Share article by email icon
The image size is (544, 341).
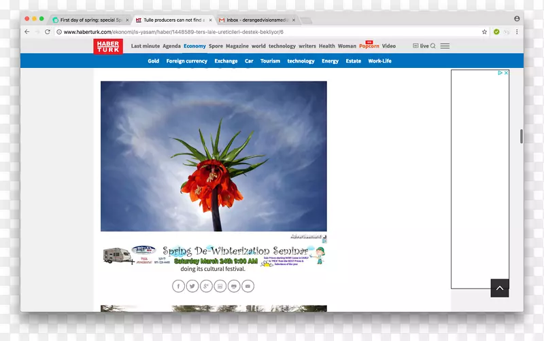(x=248, y=286)
